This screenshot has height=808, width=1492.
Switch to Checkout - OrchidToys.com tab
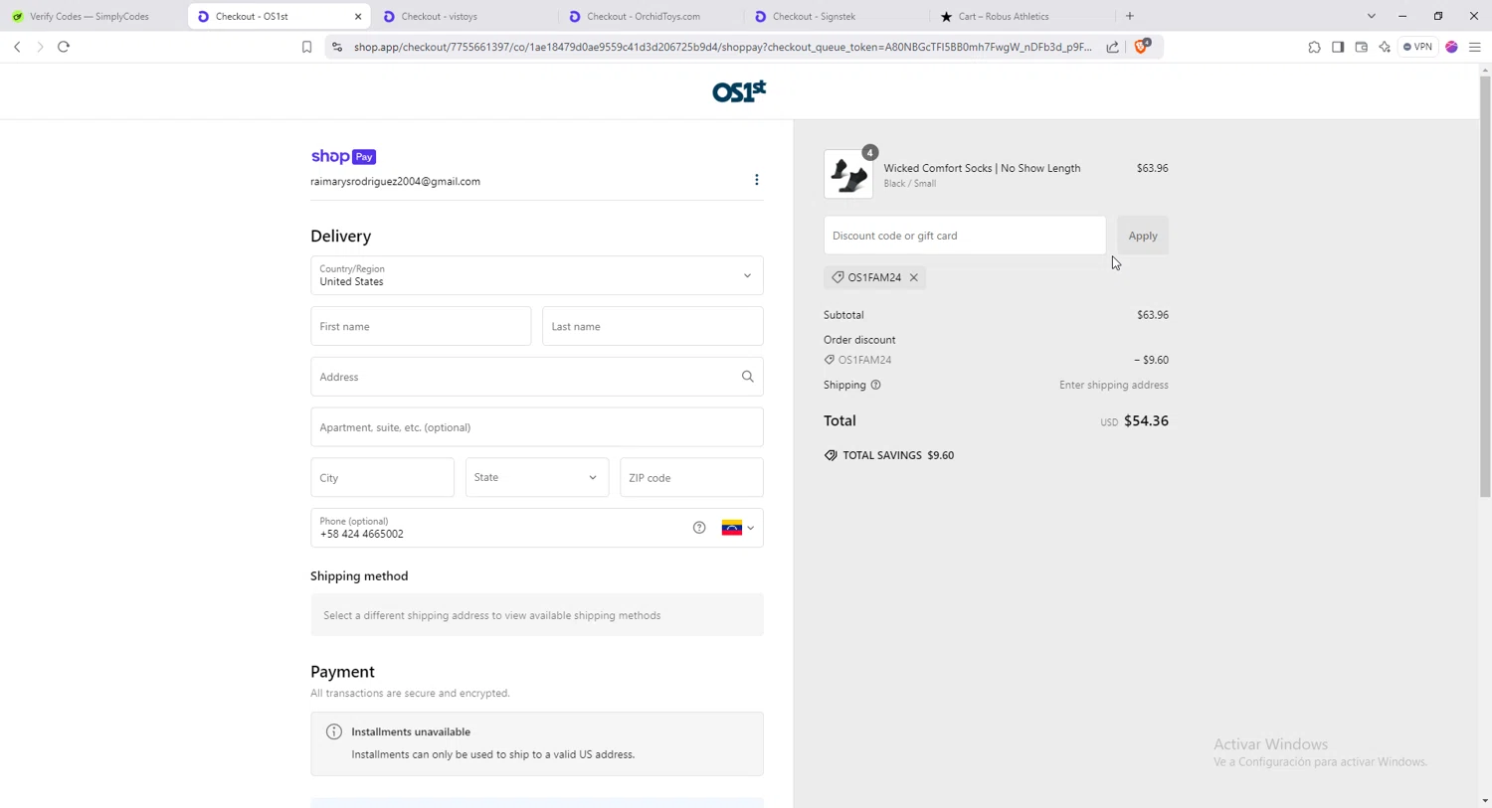coord(649,16)
